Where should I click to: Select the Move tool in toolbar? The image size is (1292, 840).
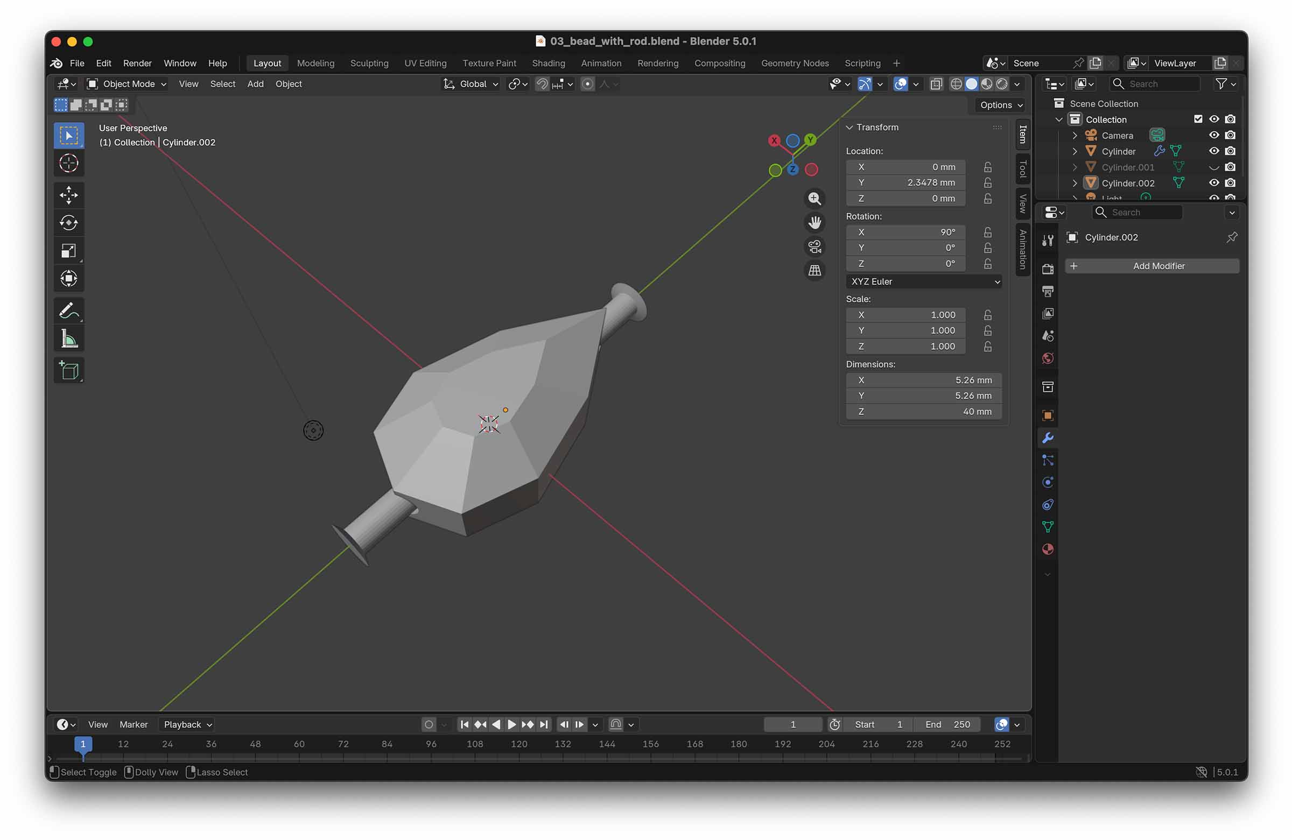pyautogui.click(x=68, y=195)
